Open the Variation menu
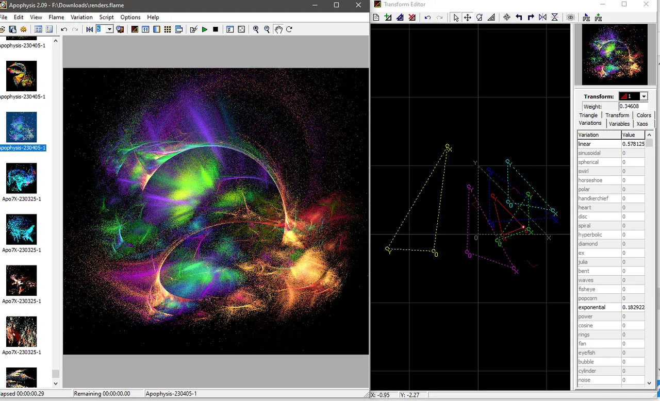Image resolution: width=660 pixels, height=401 pixels. (x=81, y=17)
